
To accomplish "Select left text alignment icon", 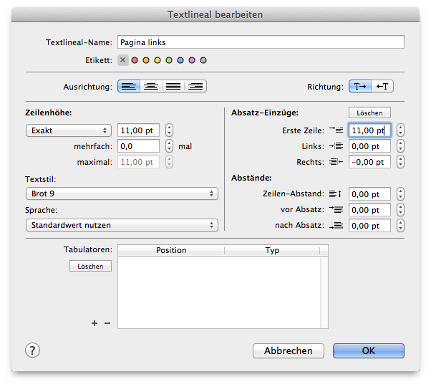I will tap(129, 87).
